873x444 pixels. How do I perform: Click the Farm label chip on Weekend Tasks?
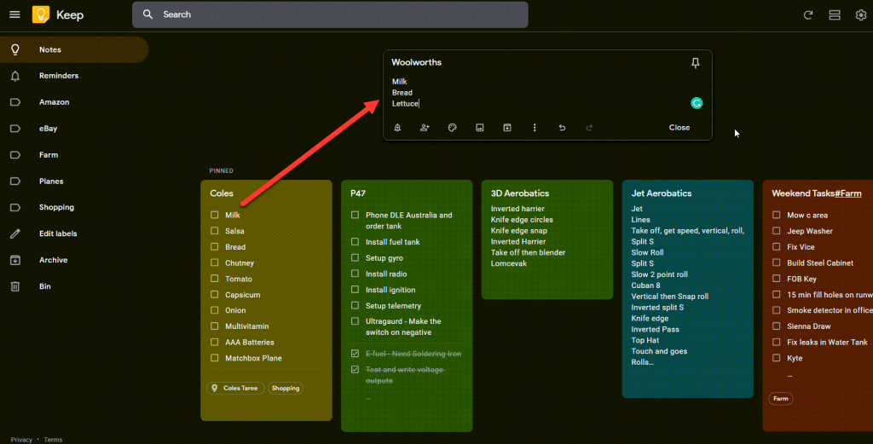[781, 398]
